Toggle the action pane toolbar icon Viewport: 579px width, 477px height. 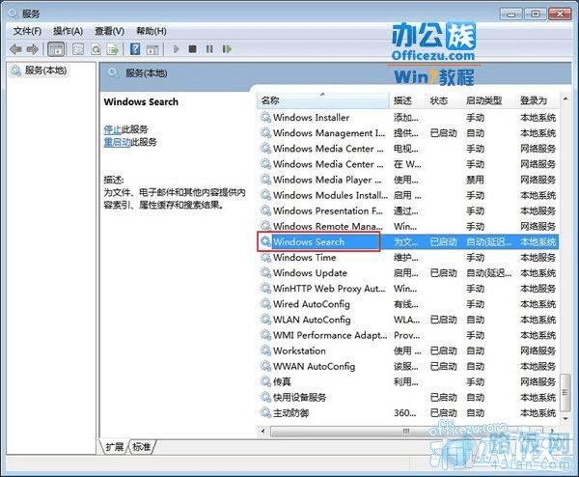[x=152, y=49]
